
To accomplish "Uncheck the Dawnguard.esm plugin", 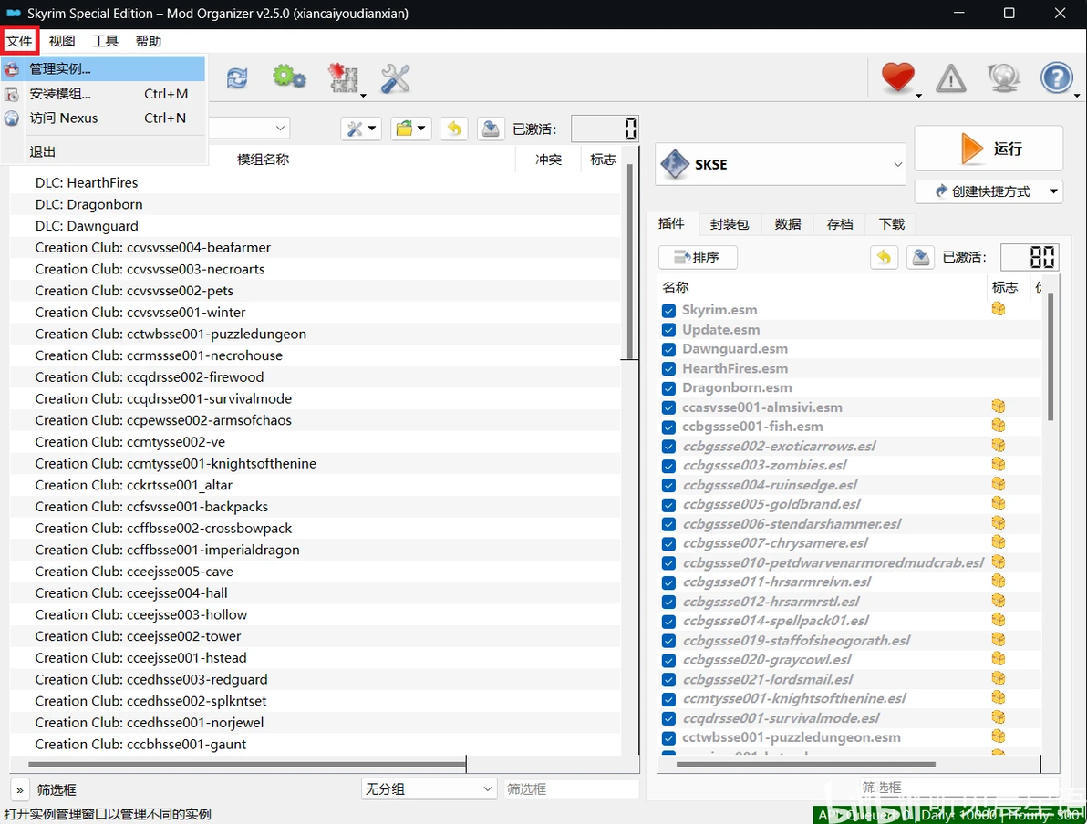I will tap(669, 349).
